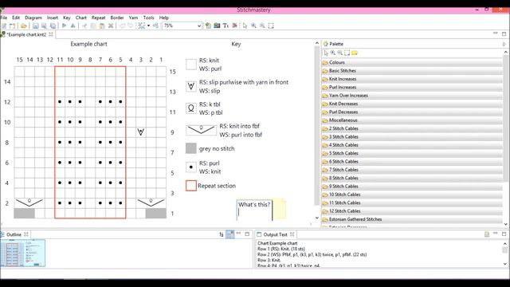
Task: Select the pointer tool in main toolbar
Action: pos(245,26)
